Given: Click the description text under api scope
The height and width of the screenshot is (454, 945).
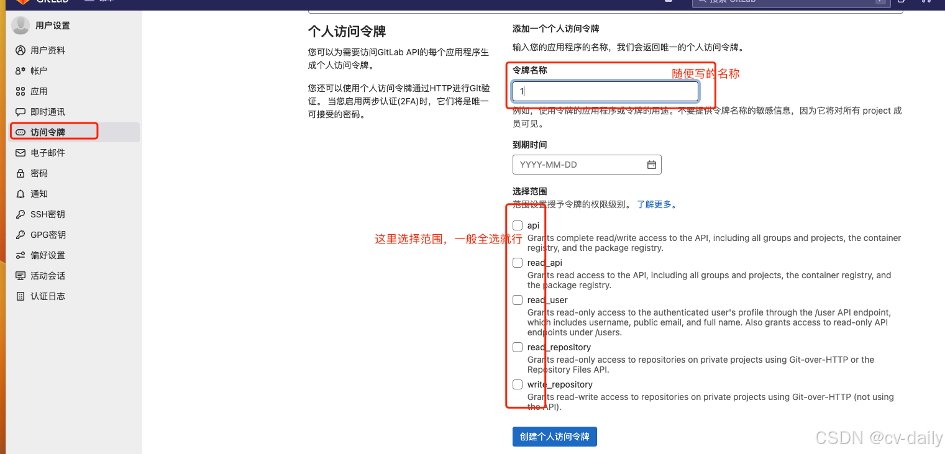Looking at the screenshot, I should click(x=714, y=243).
